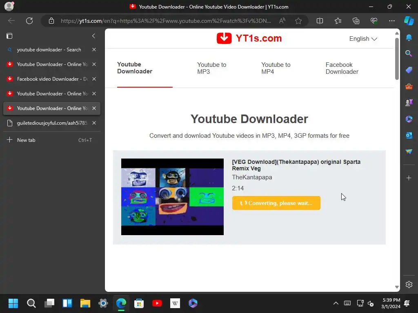Screen dimensions: 418x313
Task: Launch YouTube app from the taskbar
Action: point(157,303)
